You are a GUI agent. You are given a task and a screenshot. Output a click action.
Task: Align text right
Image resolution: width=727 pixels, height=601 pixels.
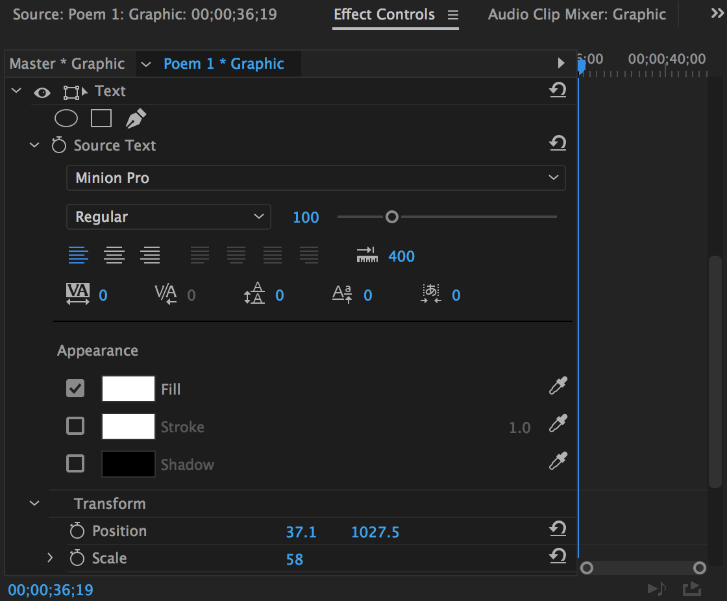[150, 255]
